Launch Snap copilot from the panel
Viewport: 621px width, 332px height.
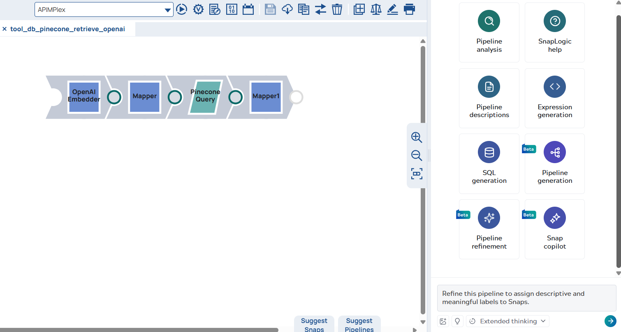[x=555, y=229]
